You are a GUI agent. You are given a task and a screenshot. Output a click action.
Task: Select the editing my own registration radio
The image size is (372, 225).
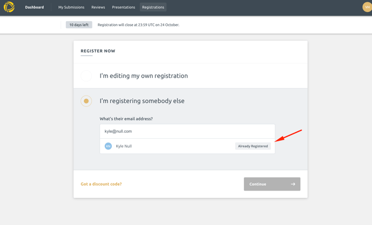click(86, 76)
